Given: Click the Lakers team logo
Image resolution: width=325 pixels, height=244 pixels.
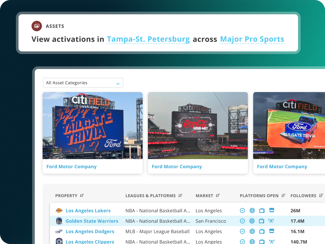Looking at the screenshot, I should (59, 210).
